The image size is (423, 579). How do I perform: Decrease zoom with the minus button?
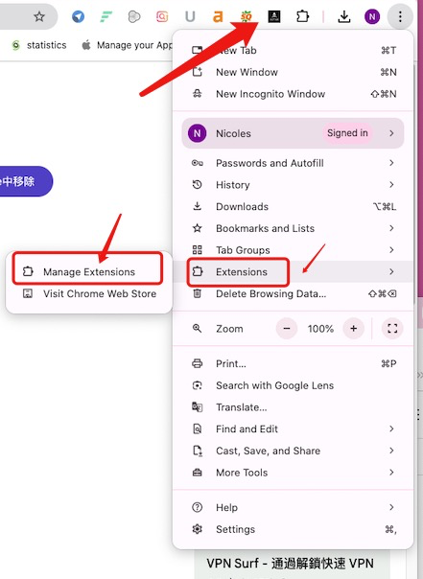287,328
